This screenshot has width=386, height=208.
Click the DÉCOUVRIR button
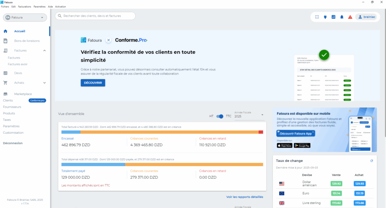coord(93,83)
